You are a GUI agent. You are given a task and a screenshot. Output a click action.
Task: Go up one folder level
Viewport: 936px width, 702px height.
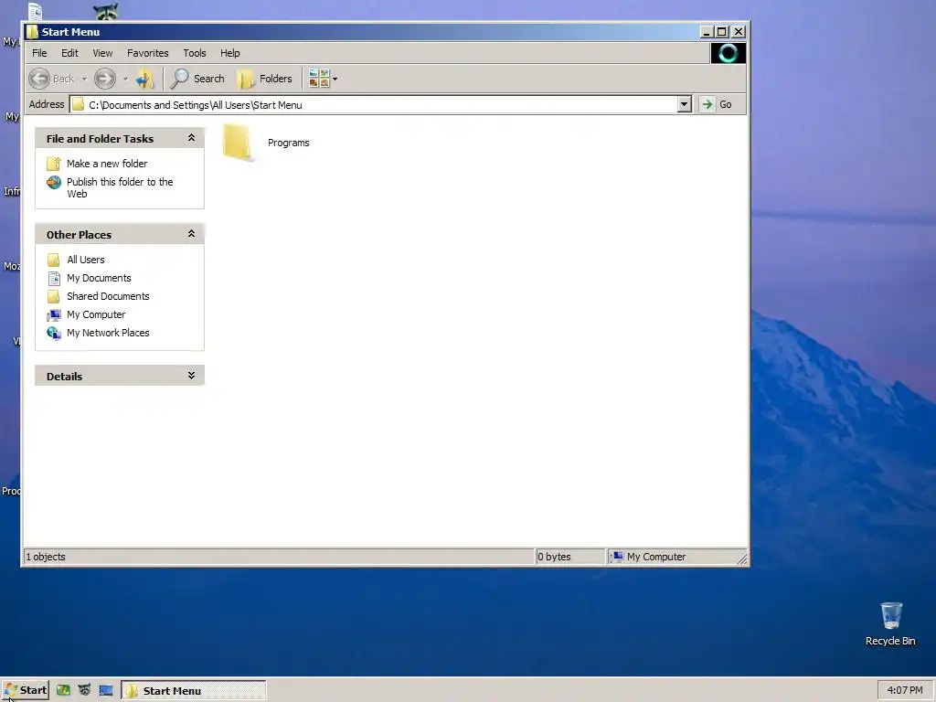145,79
